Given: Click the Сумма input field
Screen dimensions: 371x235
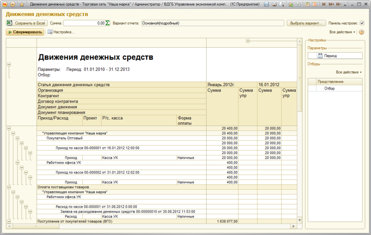Looking at the screenshot, I should tap(84, 23).
